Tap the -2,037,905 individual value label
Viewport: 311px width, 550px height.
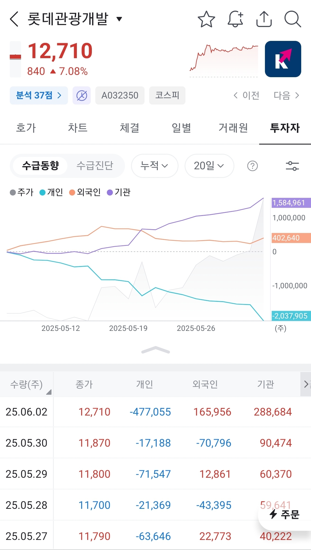coord(291,316)
